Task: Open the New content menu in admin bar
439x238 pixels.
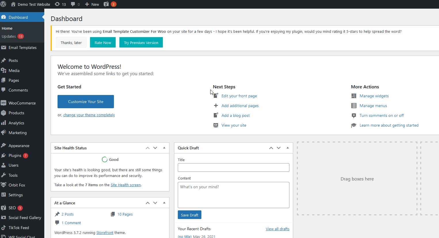Action: click(92, 4)
